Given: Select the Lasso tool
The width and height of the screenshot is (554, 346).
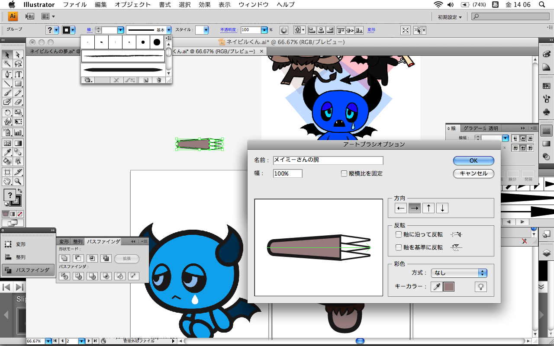Looking at the screenshot, I should pos(18,64).
